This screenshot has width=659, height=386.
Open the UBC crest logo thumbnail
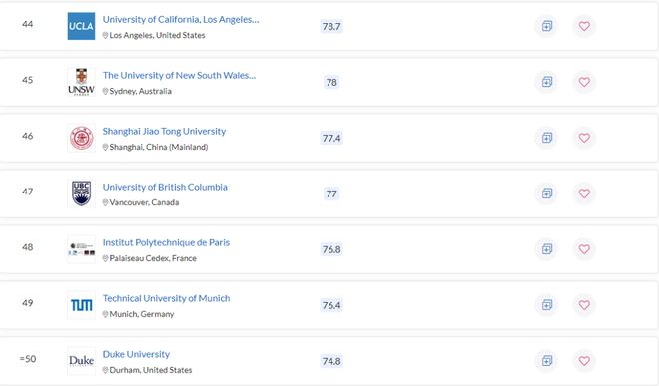coord(81,193)
